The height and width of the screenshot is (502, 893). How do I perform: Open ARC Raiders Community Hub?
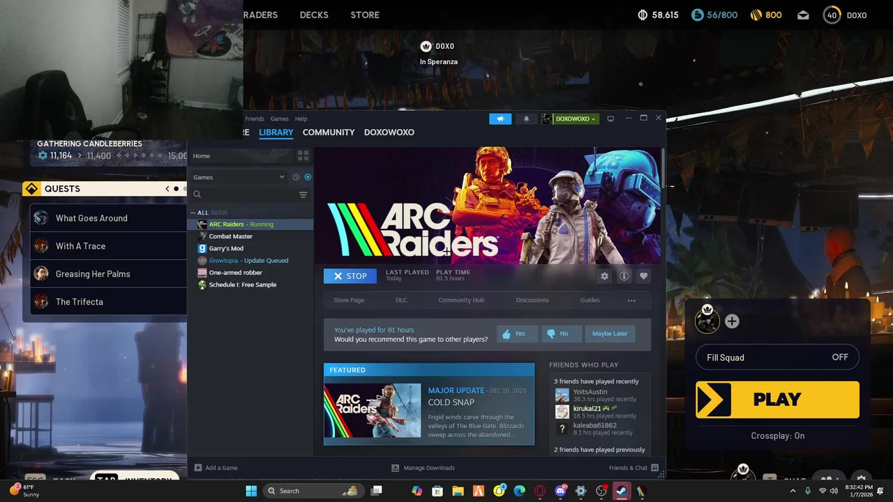coord(461,300)
